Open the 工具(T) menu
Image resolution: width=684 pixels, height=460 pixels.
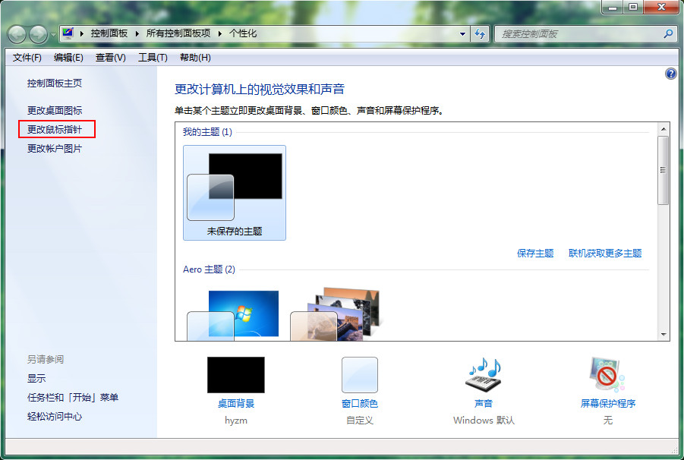153,58
